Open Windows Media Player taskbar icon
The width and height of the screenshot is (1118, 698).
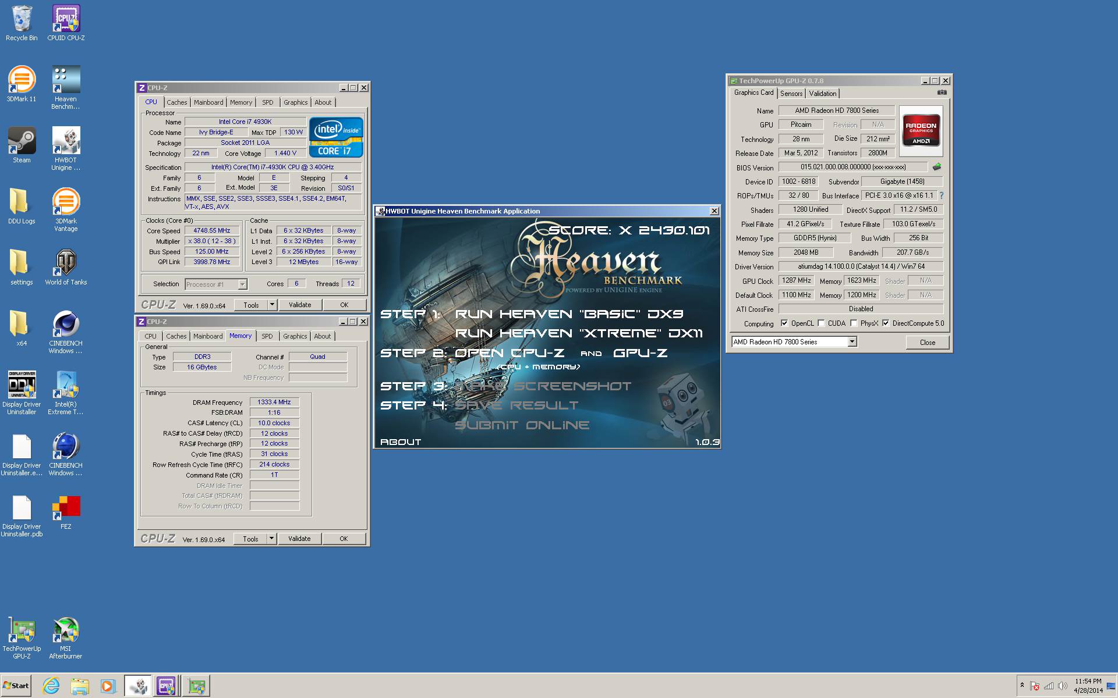tap(107, 686)
